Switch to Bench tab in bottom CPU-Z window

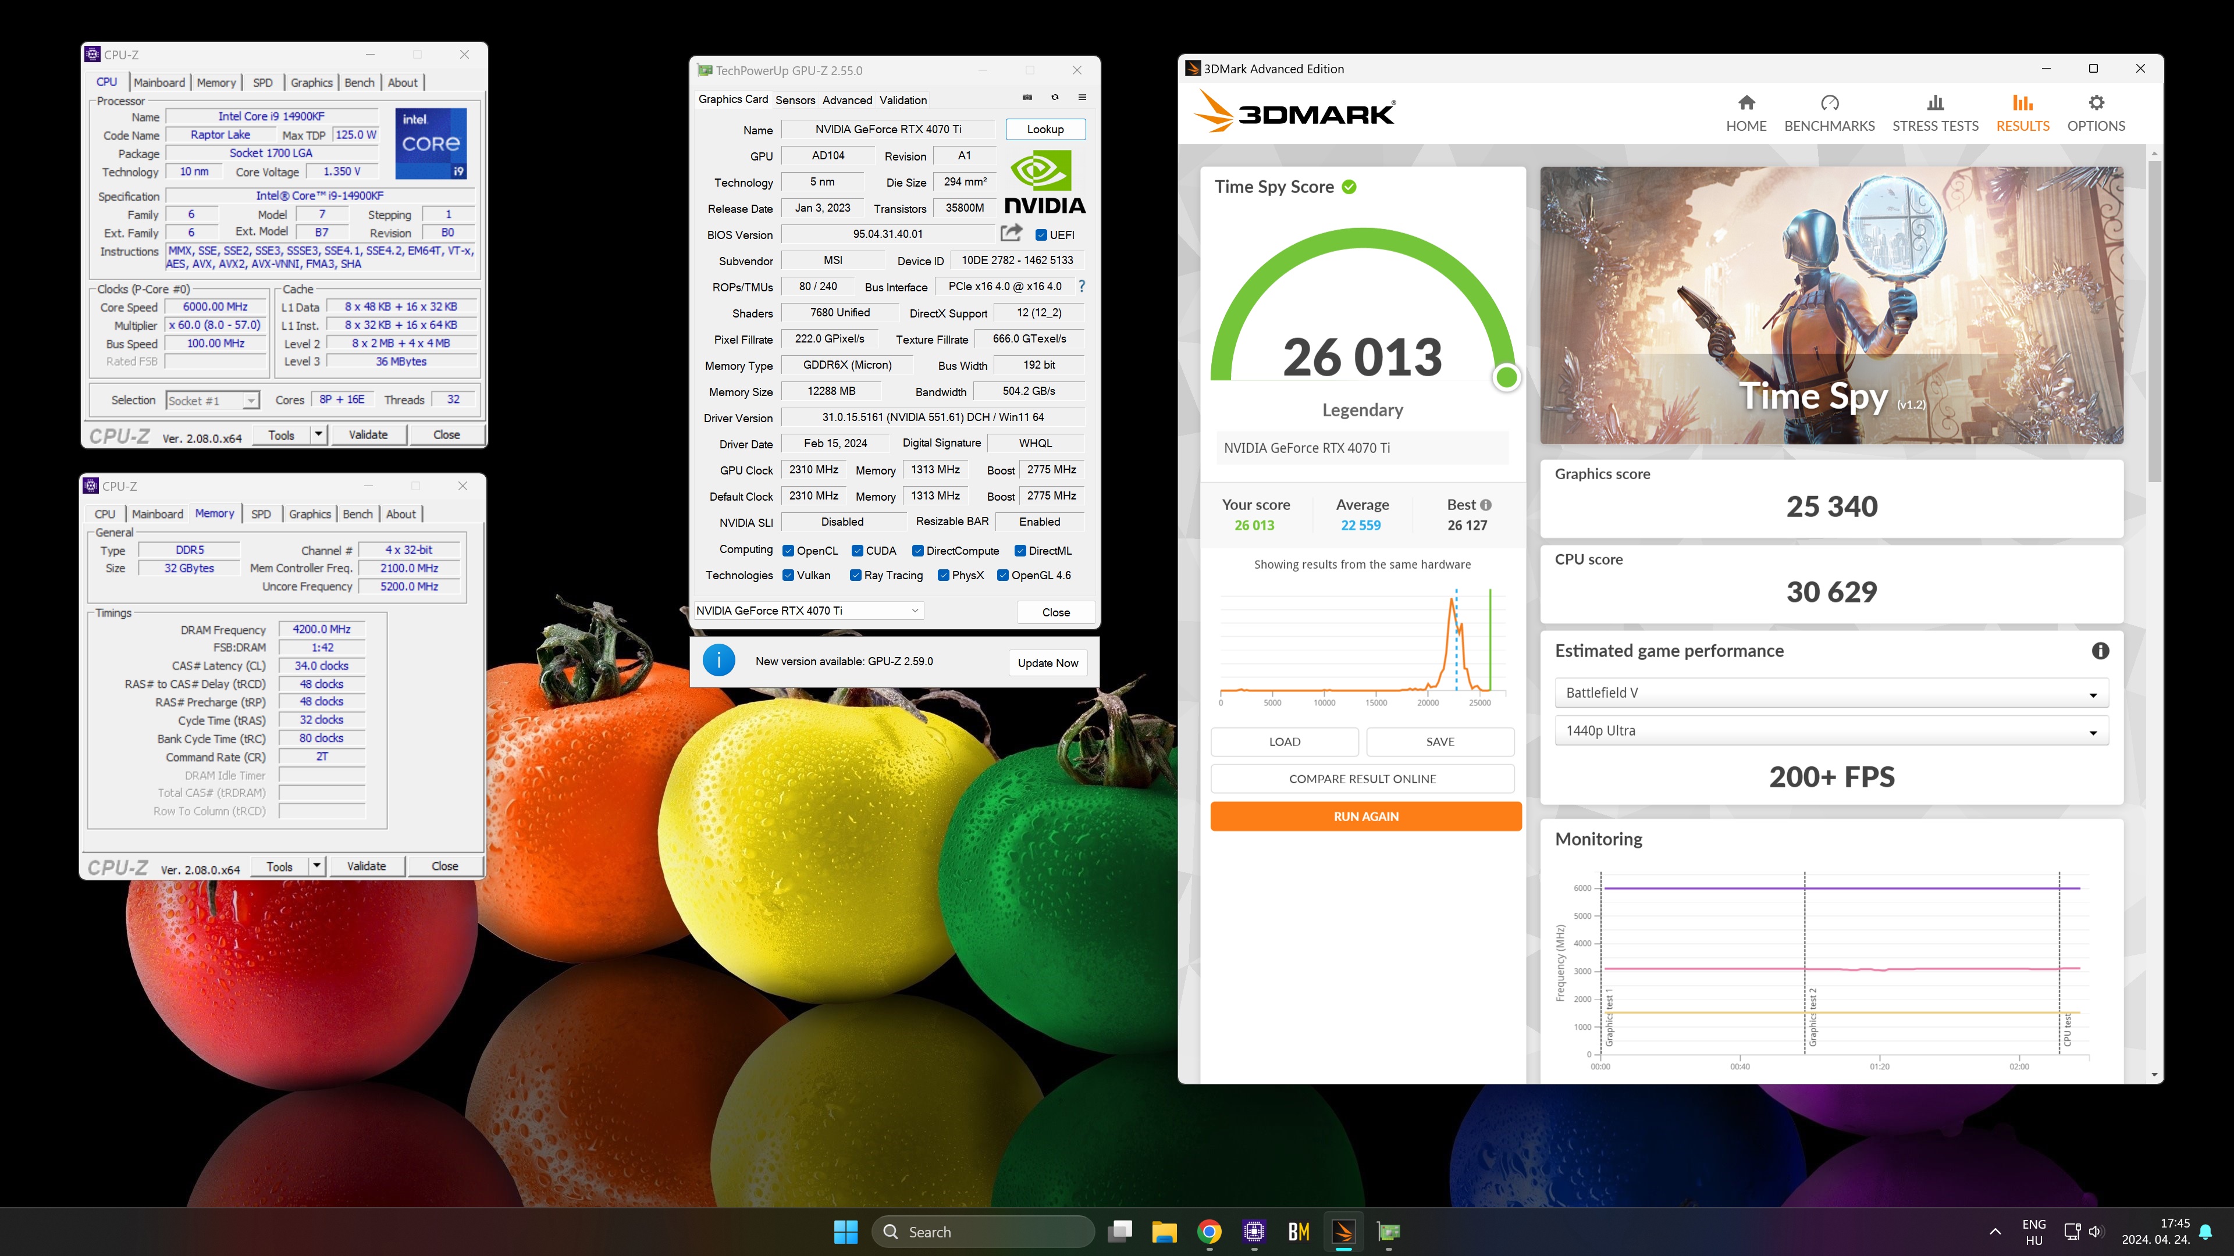[357, 514]
